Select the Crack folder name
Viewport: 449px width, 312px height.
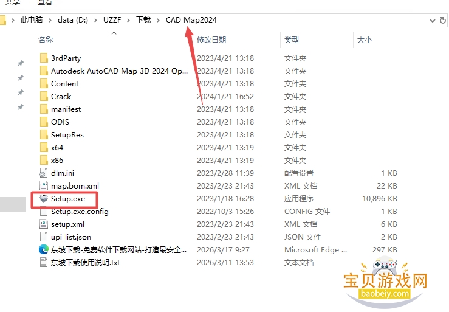click(x=61, y=96)
